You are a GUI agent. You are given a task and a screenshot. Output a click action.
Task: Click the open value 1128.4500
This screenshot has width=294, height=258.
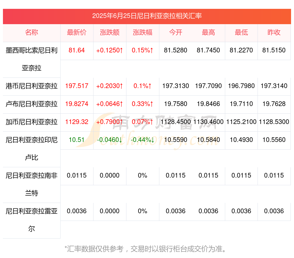176,122
